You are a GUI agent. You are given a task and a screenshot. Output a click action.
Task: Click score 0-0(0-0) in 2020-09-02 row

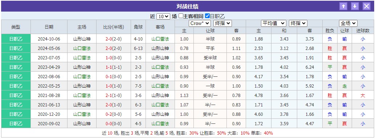114,124
